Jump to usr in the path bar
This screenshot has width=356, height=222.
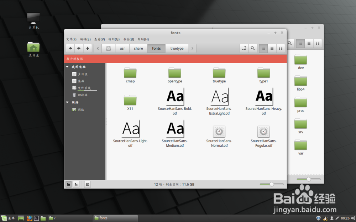(x=122, y=48)
